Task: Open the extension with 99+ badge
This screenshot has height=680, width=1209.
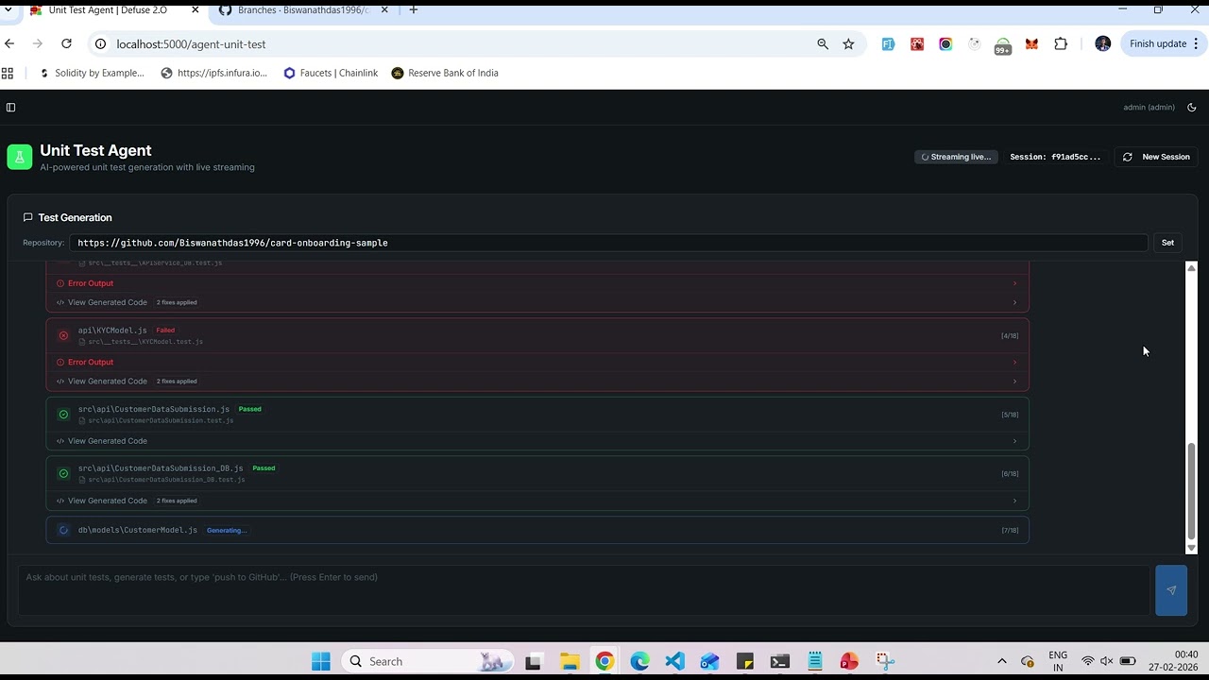Action: pyautogui.click(x=1003, y=45)
